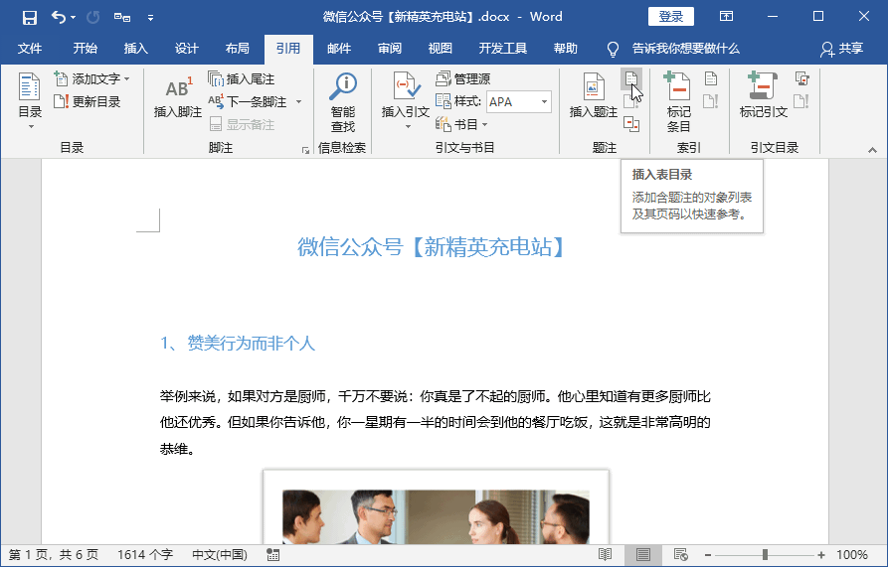888x567 pixels.
Task: Click the word count 1614 个字
Action: pyautogui.click(x=145, y=555)
